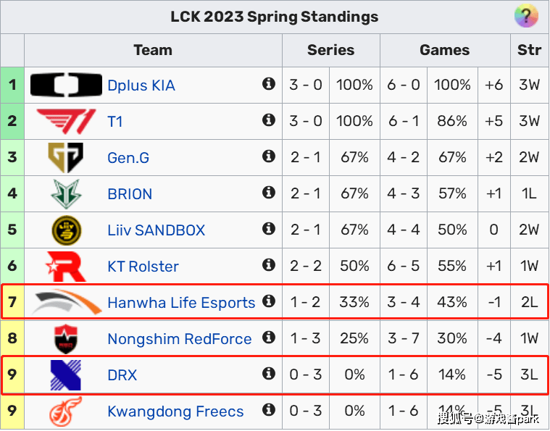This screenshot has height=431, width=550.
Task: Show the DRX info icon
Action: click(x=268, y=374)
